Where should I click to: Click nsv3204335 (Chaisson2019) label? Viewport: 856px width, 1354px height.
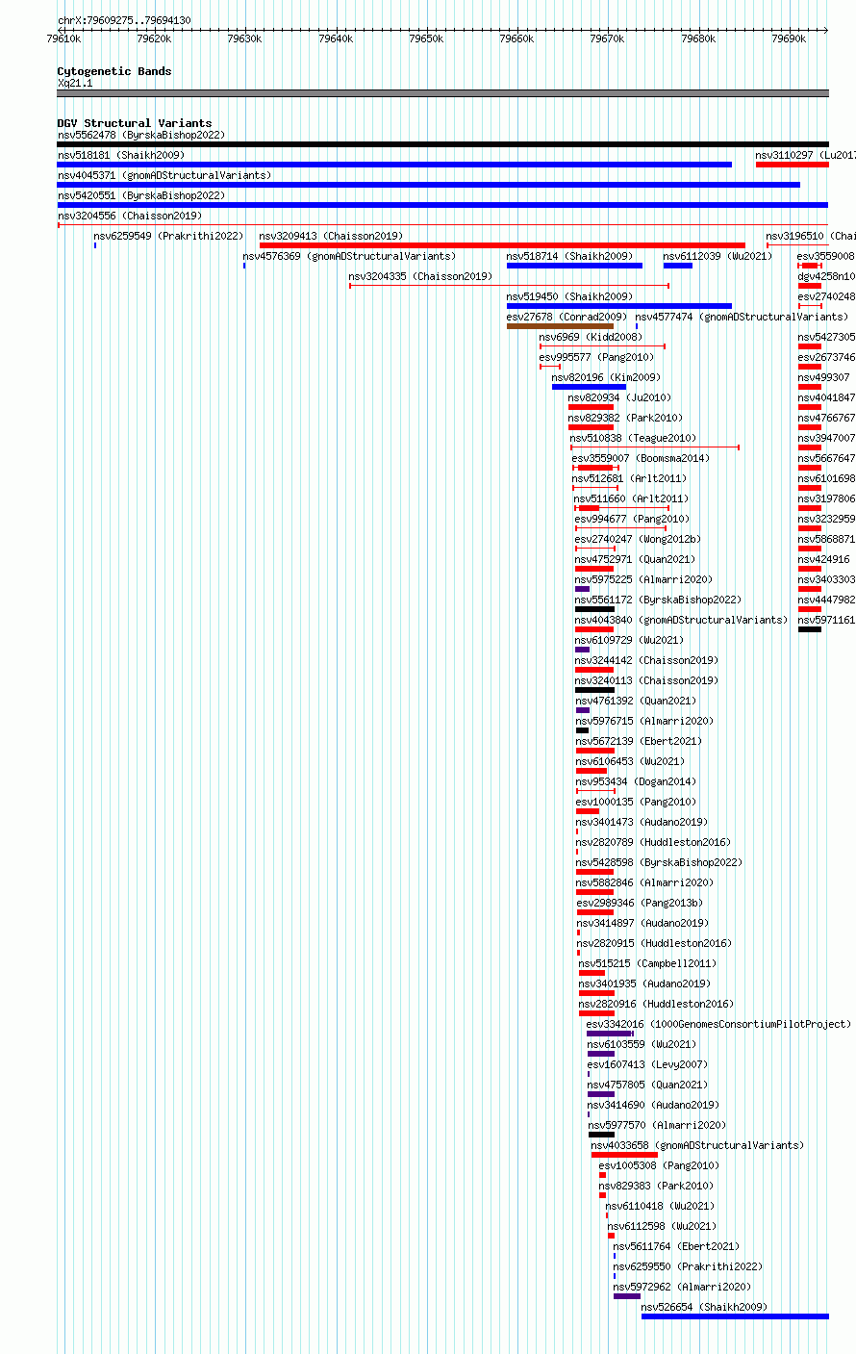coord(420,276)
